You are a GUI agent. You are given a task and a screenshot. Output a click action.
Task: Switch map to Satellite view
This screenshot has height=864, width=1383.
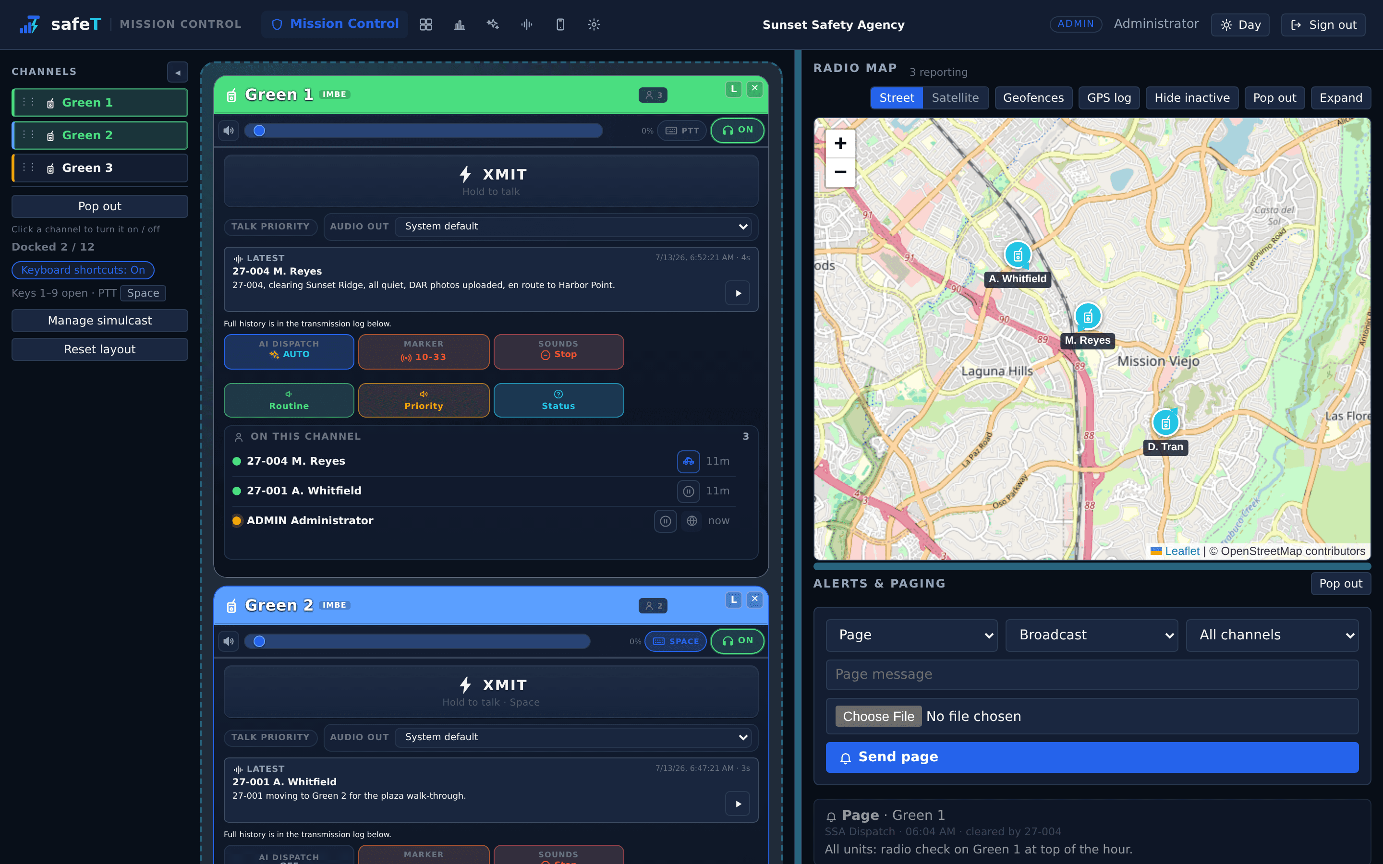[955, 98]
